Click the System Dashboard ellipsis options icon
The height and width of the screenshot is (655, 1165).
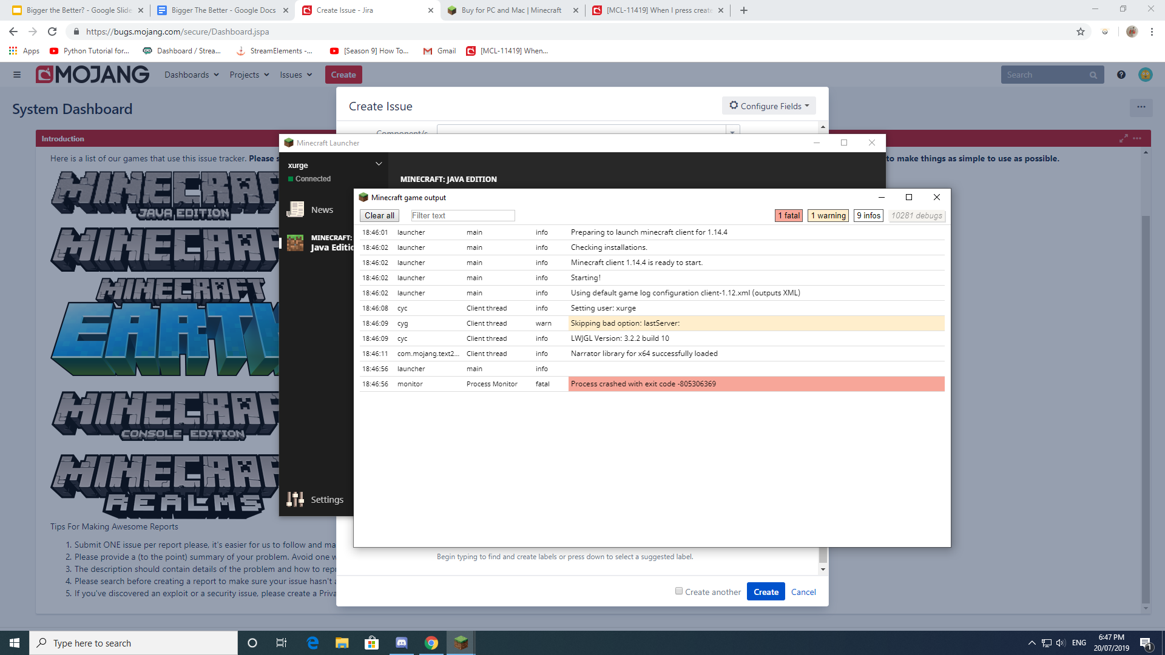point(1141,107)
